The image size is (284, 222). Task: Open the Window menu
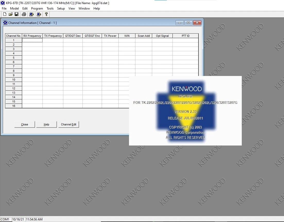pyautogui.click(x=84, y=8)
